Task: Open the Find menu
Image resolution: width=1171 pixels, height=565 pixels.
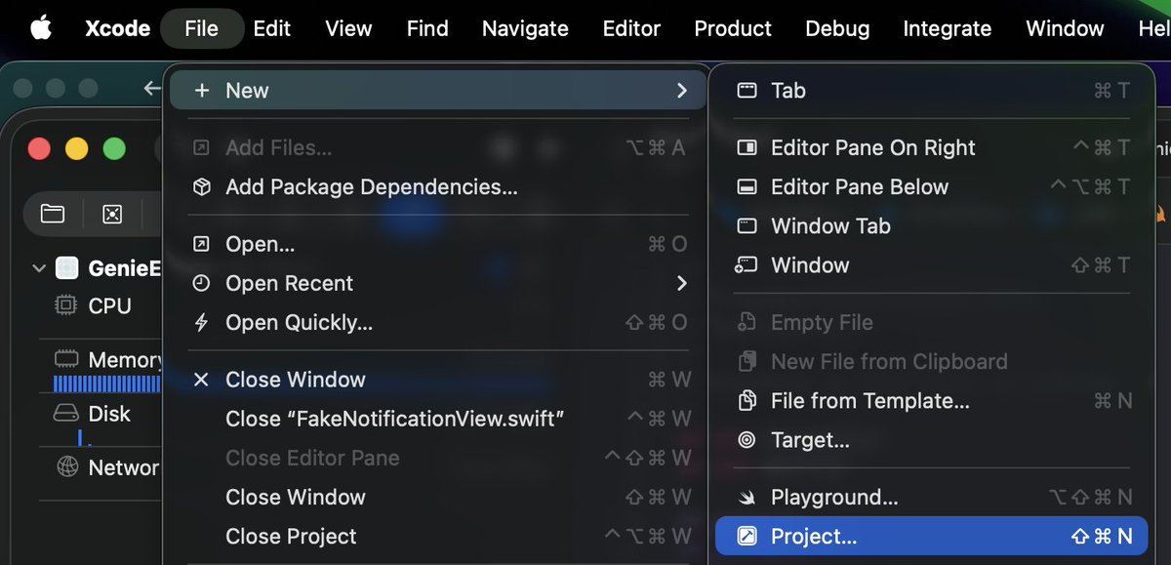Action: click(x=427, y=28)
